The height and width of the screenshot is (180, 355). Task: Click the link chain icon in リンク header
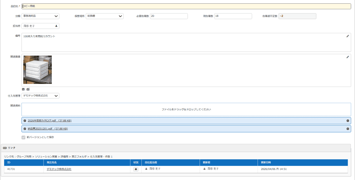point(5,148)
